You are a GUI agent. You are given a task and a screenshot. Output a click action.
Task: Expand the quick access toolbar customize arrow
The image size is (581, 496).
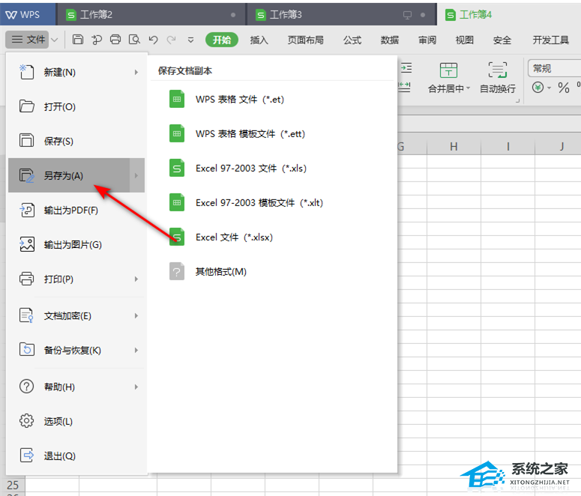pyautogui.click(x=190, y=40)
